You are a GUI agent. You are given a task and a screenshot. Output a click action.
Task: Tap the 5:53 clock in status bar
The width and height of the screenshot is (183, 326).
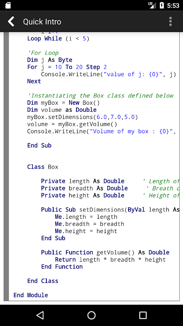click(173, 6)
